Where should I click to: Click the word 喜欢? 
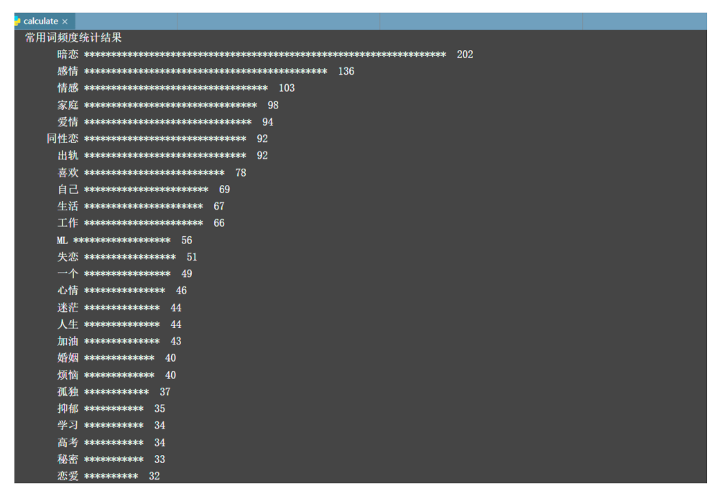click(68, 172)
